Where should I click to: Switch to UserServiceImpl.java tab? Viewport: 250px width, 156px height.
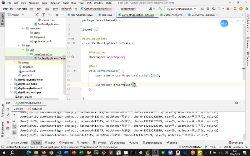[x=203, y=15]
